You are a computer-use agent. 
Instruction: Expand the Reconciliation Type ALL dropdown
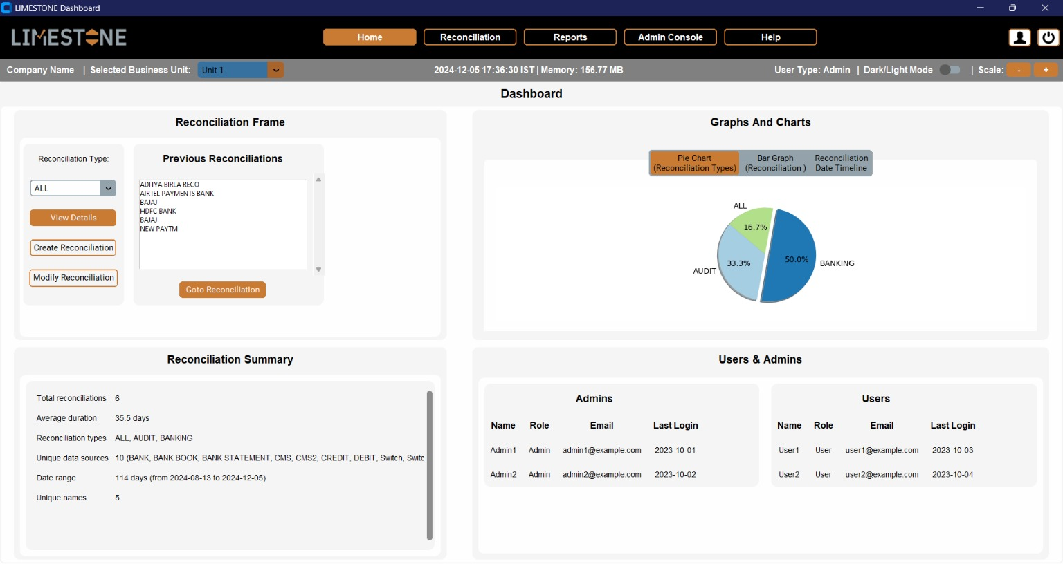coord(108,188)
